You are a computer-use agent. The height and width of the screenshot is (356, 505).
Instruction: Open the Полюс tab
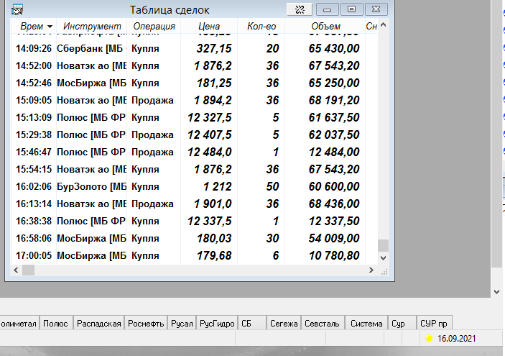pos(56,323)
